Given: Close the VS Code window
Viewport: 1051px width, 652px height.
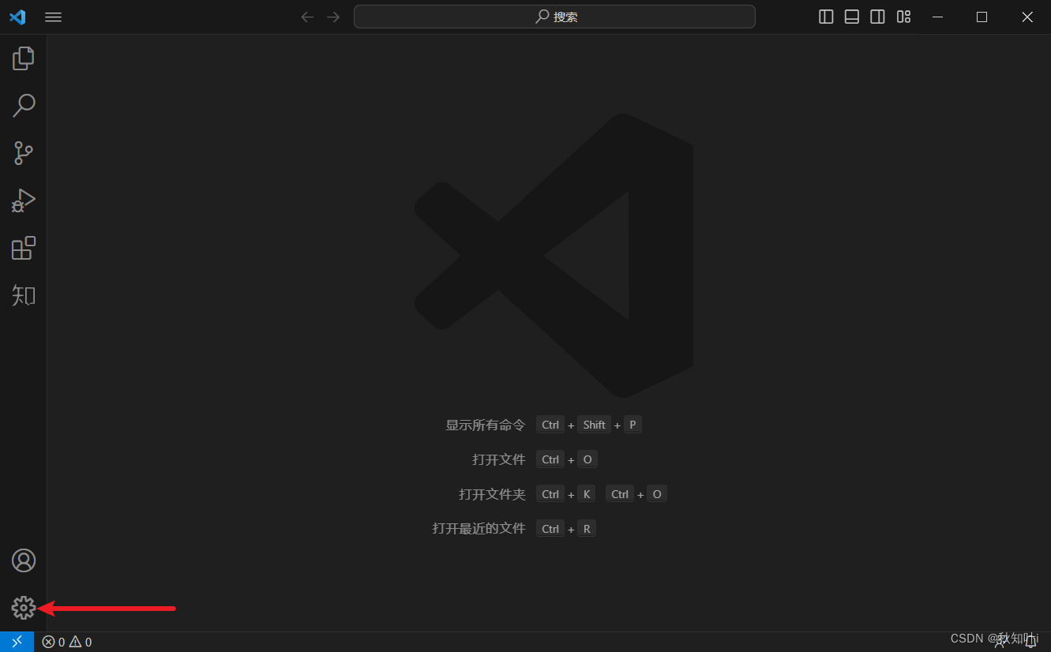Looking at the screenshot, I should pos(1027,17).
